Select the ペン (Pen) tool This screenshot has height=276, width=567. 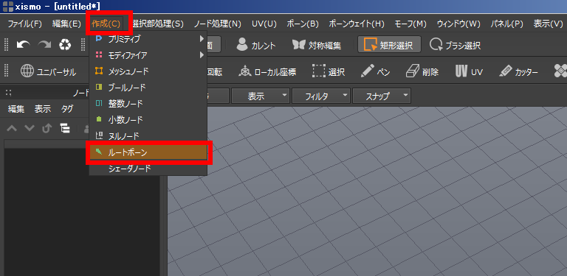point(375,71)
